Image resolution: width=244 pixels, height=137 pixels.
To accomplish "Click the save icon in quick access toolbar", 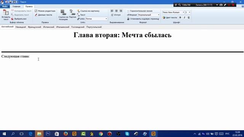I will click(14, 2).
